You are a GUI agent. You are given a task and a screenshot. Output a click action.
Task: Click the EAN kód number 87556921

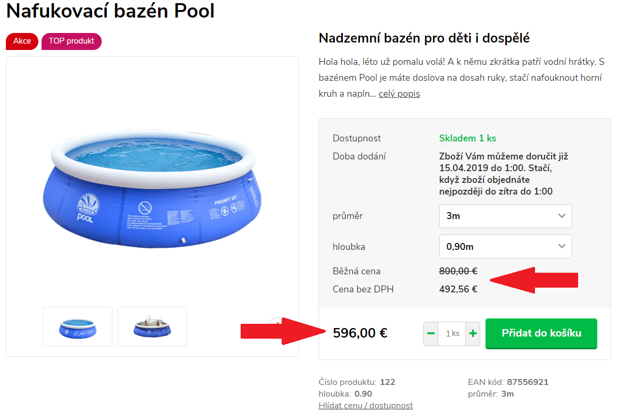coord(527,382)
